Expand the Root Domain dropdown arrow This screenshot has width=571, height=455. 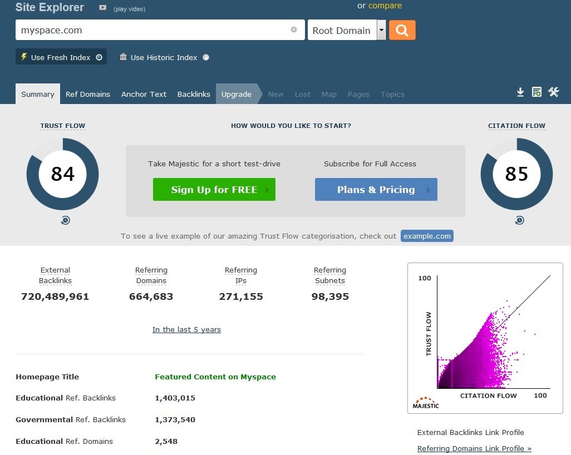tap(381, 30)
